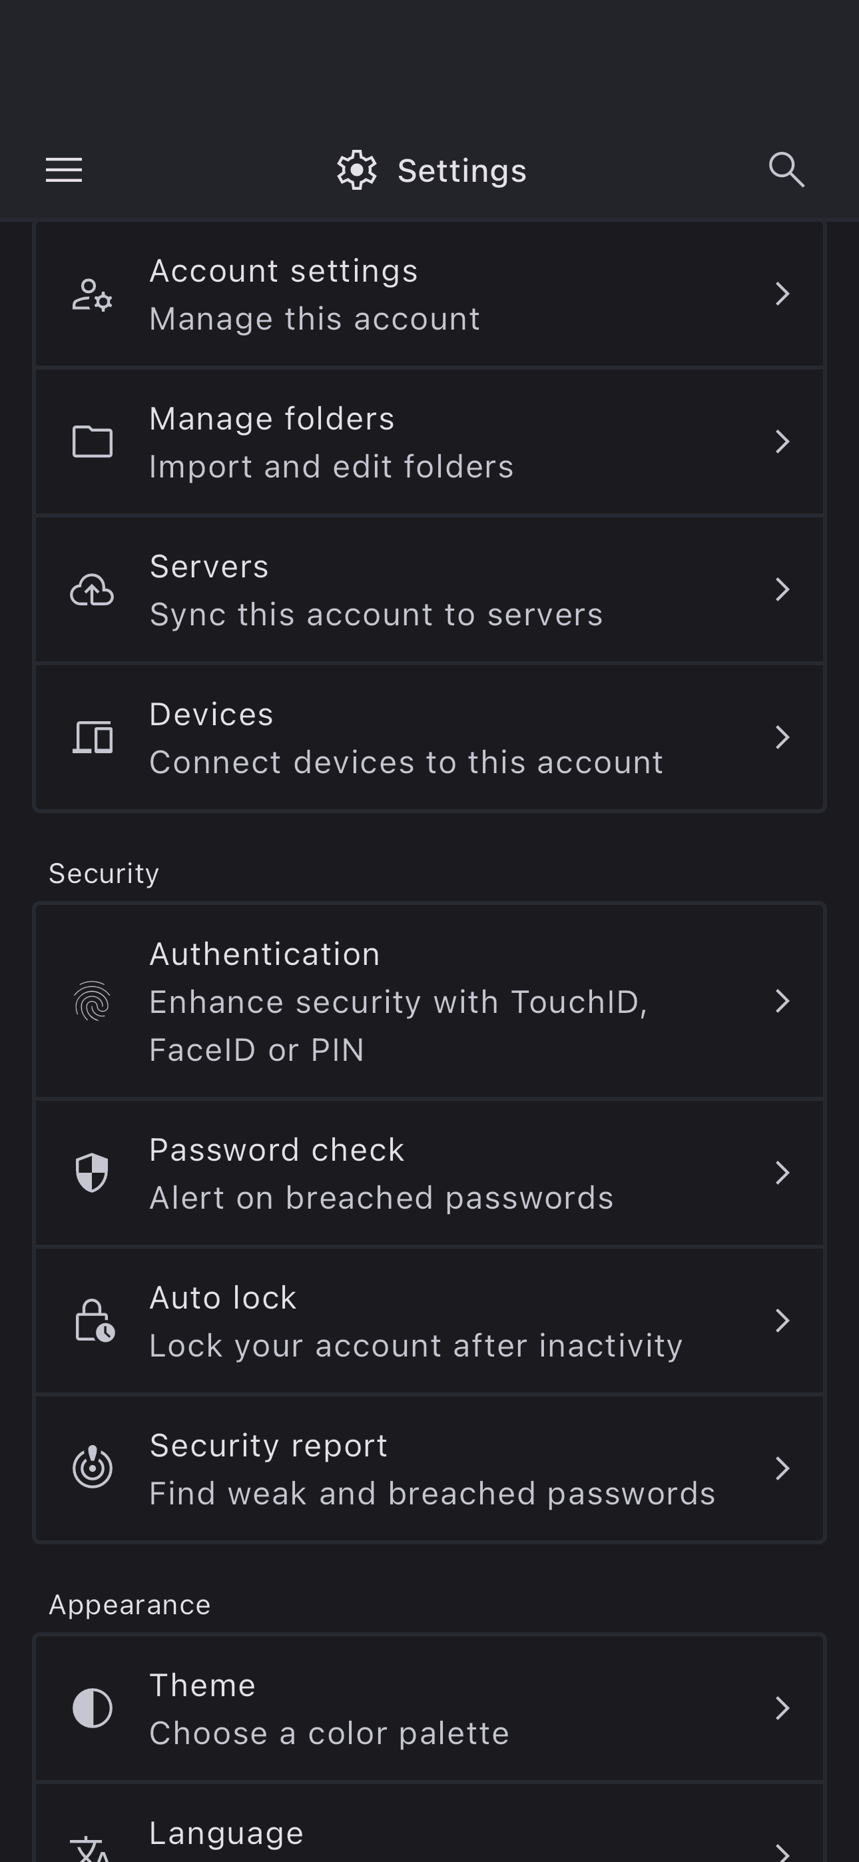
Task: Open the hamburger navigation menu
Action: (x=64, y=170)
